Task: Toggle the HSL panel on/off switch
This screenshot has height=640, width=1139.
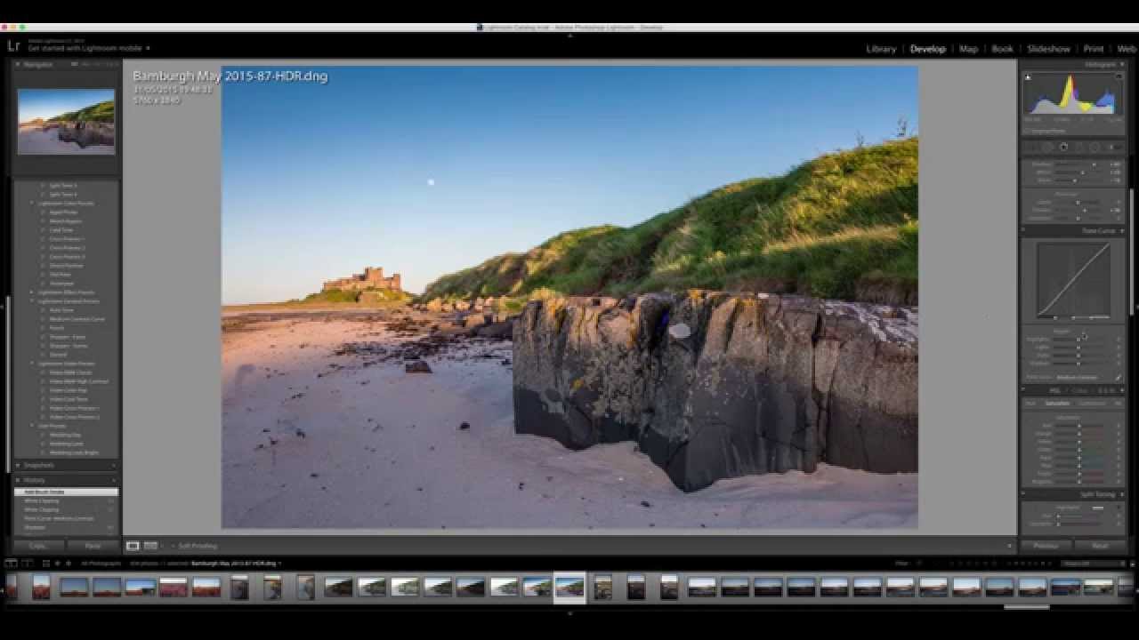Action: (x=1023, y=390)
